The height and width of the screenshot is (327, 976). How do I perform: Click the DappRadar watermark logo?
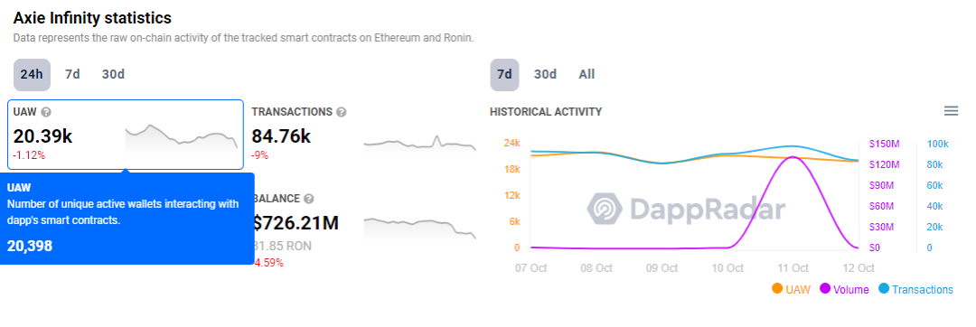686,209
